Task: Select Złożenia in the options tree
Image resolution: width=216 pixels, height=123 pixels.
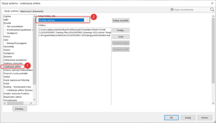Action: pyautogui.click(x=8, y=57)
